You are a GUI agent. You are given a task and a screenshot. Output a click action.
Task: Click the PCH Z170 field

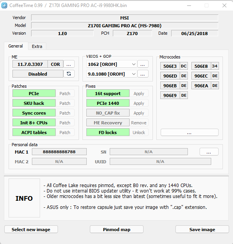[132, 33]
